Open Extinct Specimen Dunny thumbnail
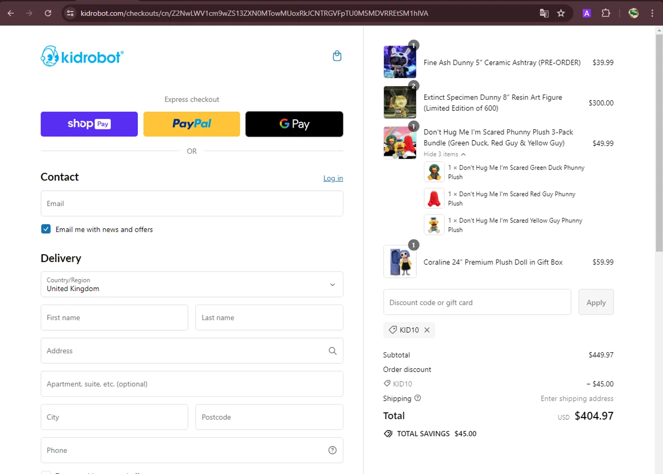Image resolution: width=663 pixels, height=474 pixels. point(400,102)
